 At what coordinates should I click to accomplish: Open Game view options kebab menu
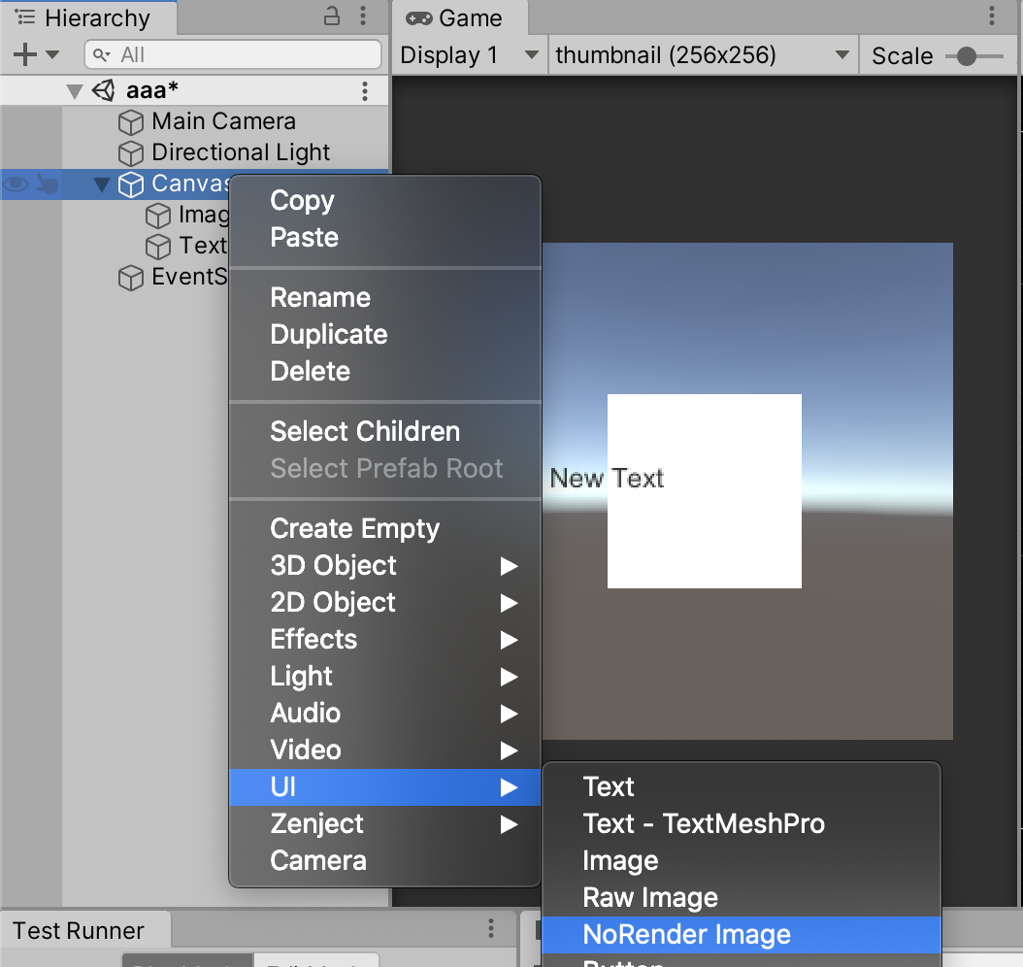pos(992,16)
